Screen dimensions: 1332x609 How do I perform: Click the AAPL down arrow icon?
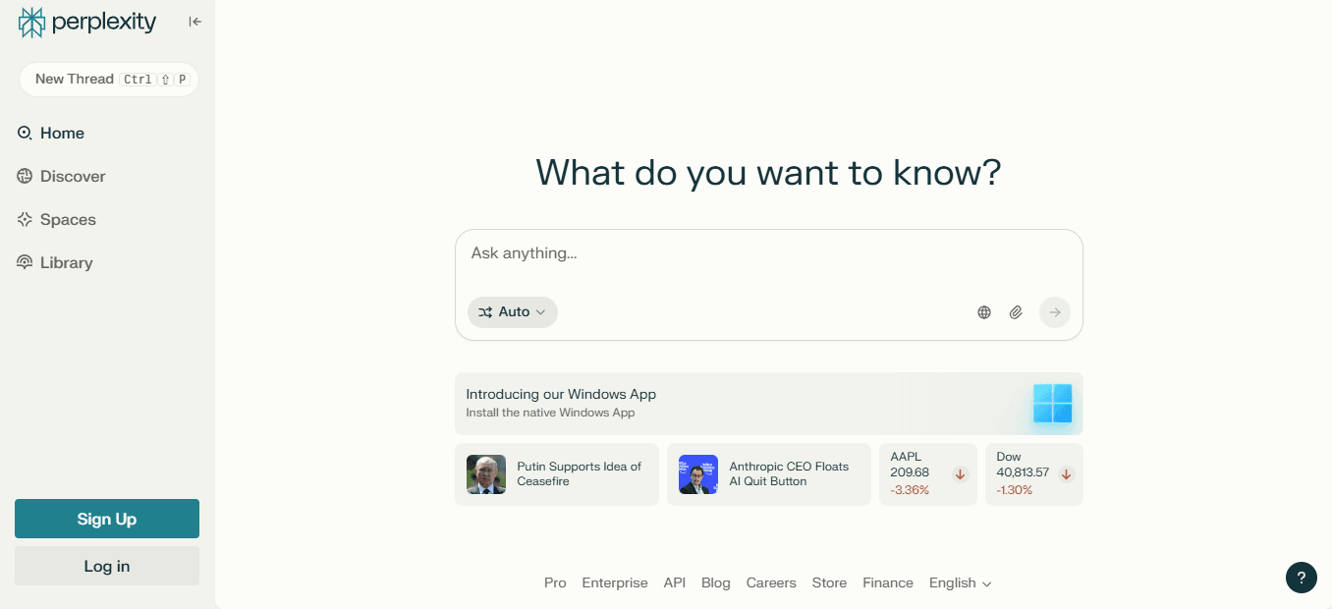(961, 474)
